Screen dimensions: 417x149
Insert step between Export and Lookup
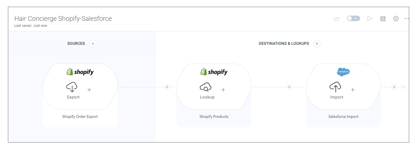pos(167,87)
